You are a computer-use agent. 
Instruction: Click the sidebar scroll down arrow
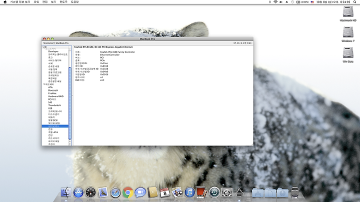[70, 144]
